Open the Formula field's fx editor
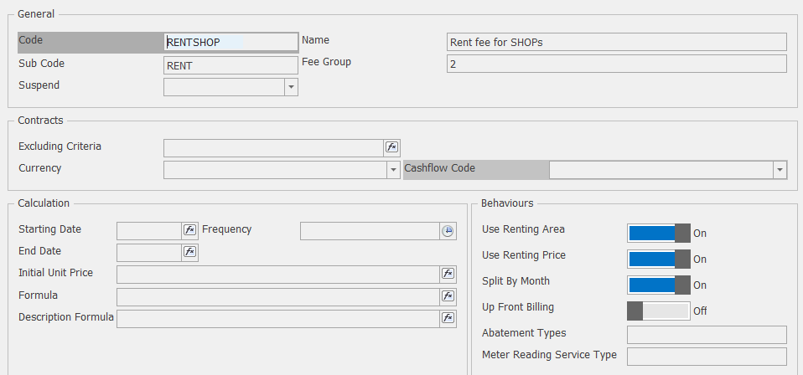Screen dimensions: 803x375 pos(448,296)
